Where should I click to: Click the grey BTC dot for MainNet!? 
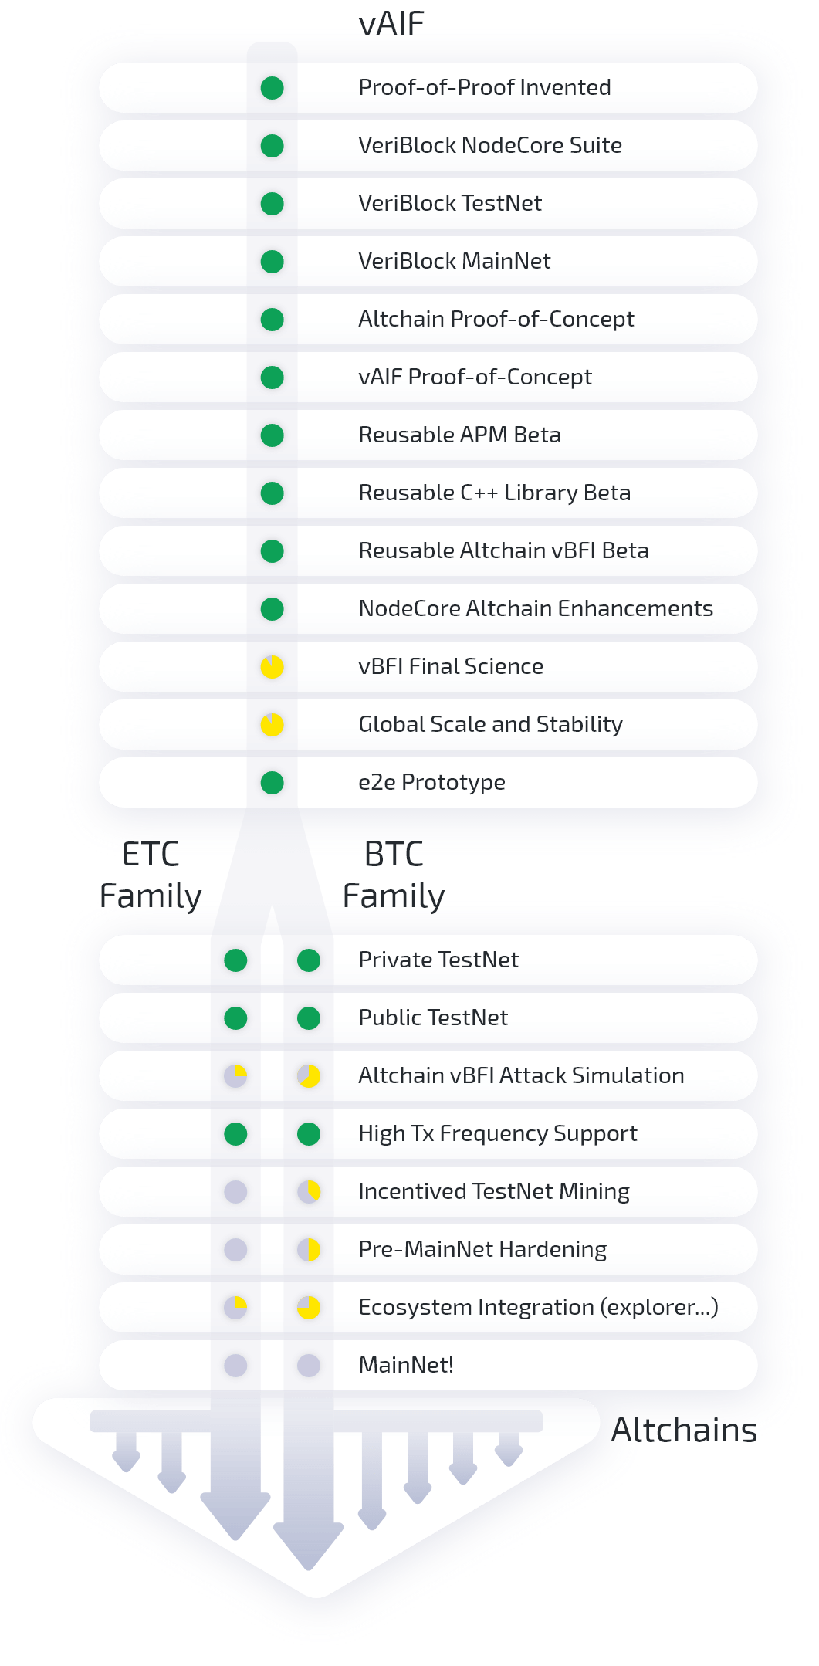click(x=309, y=1366)
